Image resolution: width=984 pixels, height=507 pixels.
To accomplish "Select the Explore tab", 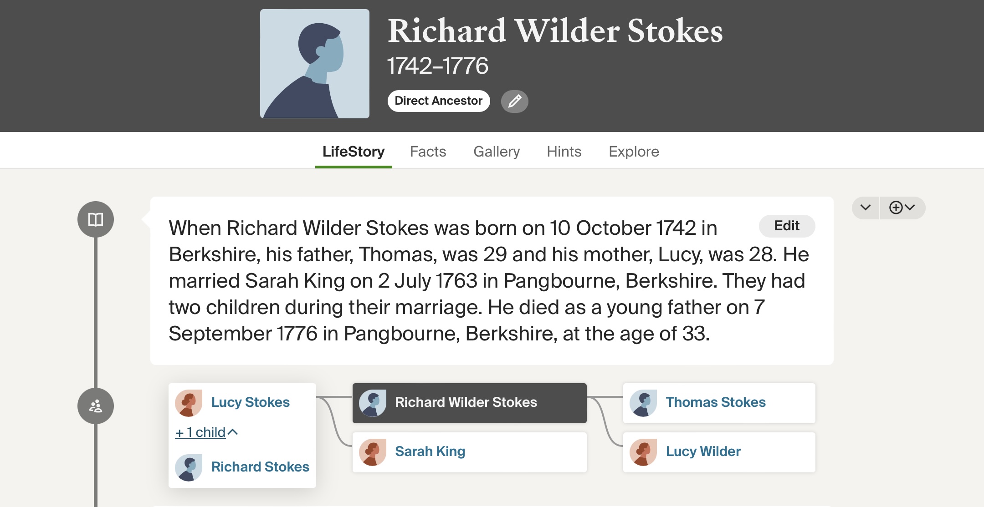I will 634,152.
